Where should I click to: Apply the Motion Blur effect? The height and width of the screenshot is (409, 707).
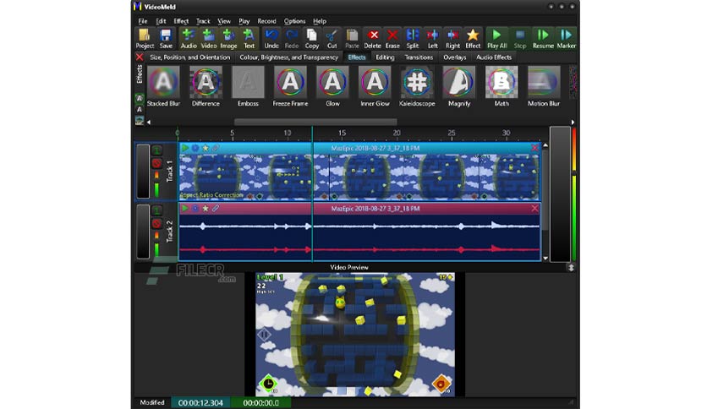point(544,86)
